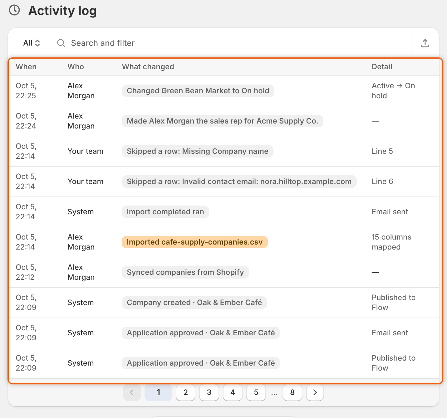Click Synced companies from Shopify entry
Screen dimensions: 447x418
tap(185, 272)
